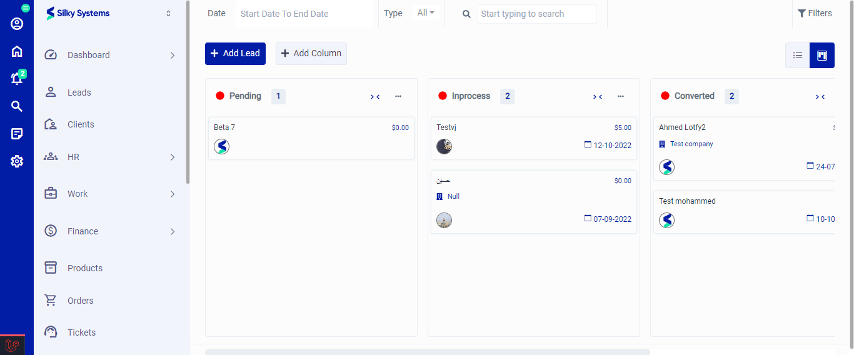The image size is (854, 355).
Task: Click Inprocess column red color dot
Action: [x=443, y=96]
